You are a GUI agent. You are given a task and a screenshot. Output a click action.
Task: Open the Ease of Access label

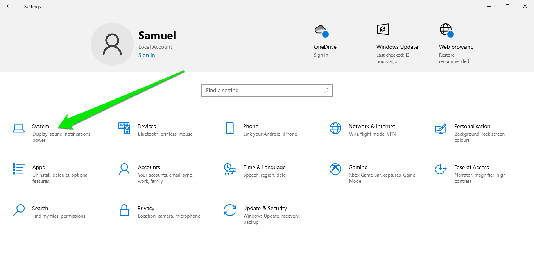(x=471, y=167)
